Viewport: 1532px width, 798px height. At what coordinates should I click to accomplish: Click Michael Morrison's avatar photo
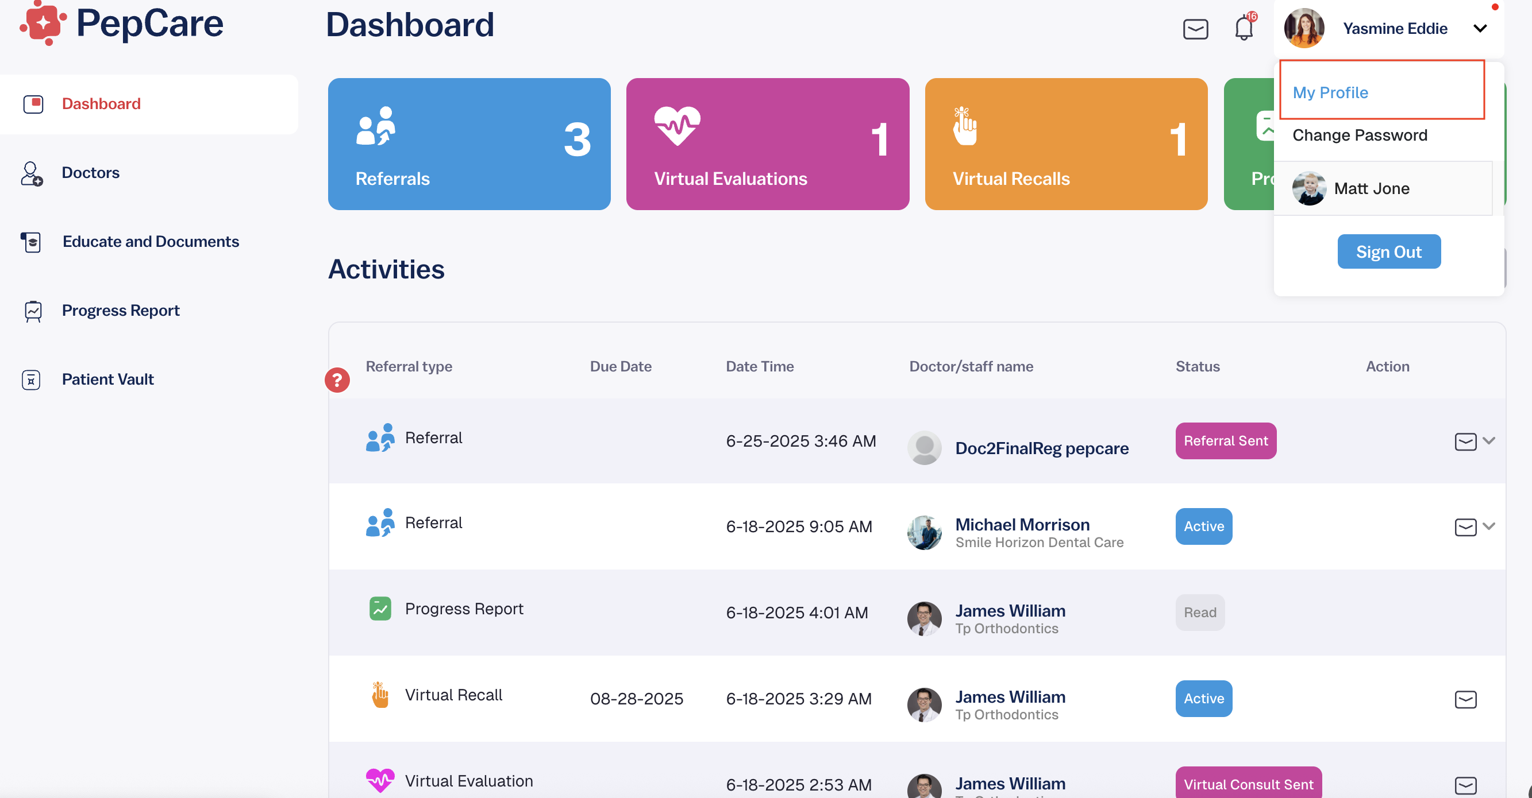click(x=924, y=533)
